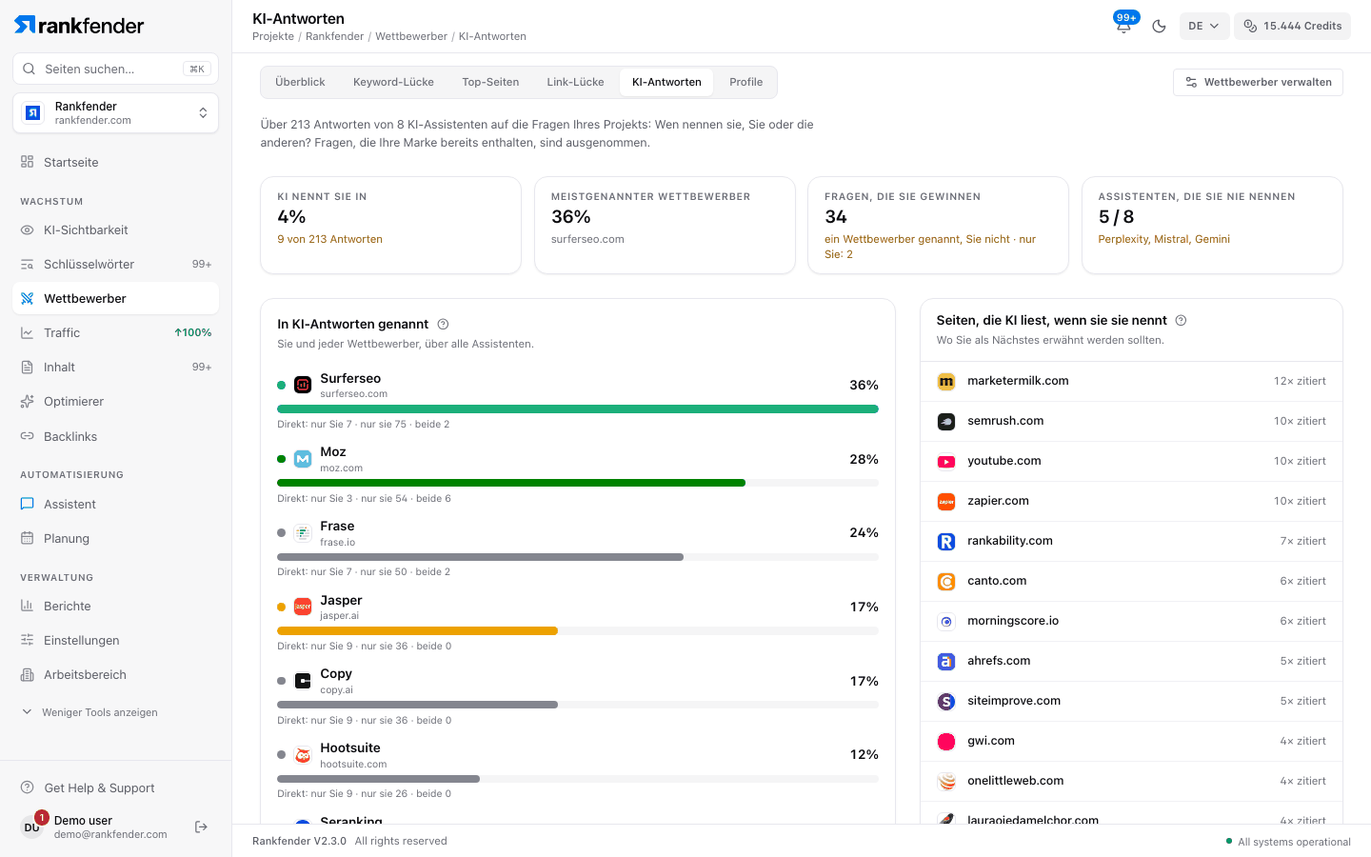Viewport: 1371px width, 857px height.
Task: Click the Seiten suchen search field
Action: 115,69
